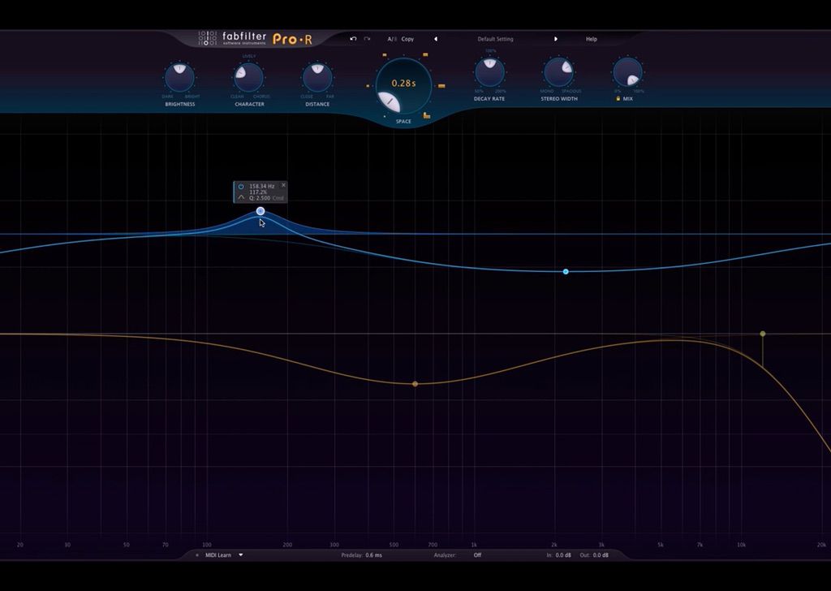831x591 pixels.
Task: Open the Default Setting preset menu
Action: (x=495, y=39)
